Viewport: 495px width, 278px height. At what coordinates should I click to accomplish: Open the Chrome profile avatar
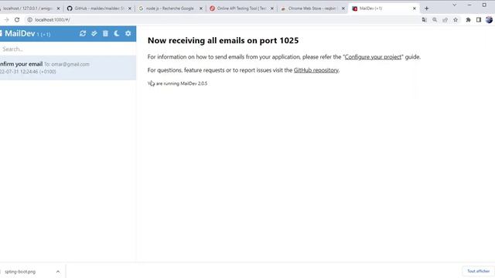point(489,20)
